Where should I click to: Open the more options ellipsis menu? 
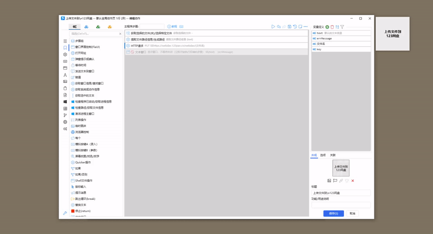pyautogui.click(x=305, y=27)
